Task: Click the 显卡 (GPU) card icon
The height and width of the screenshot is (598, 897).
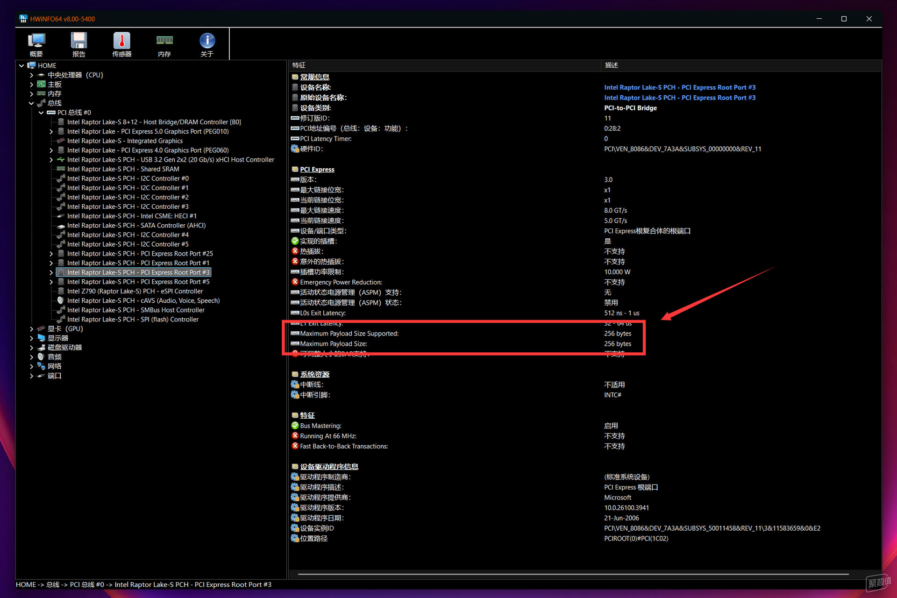Action: coord(42,328)
